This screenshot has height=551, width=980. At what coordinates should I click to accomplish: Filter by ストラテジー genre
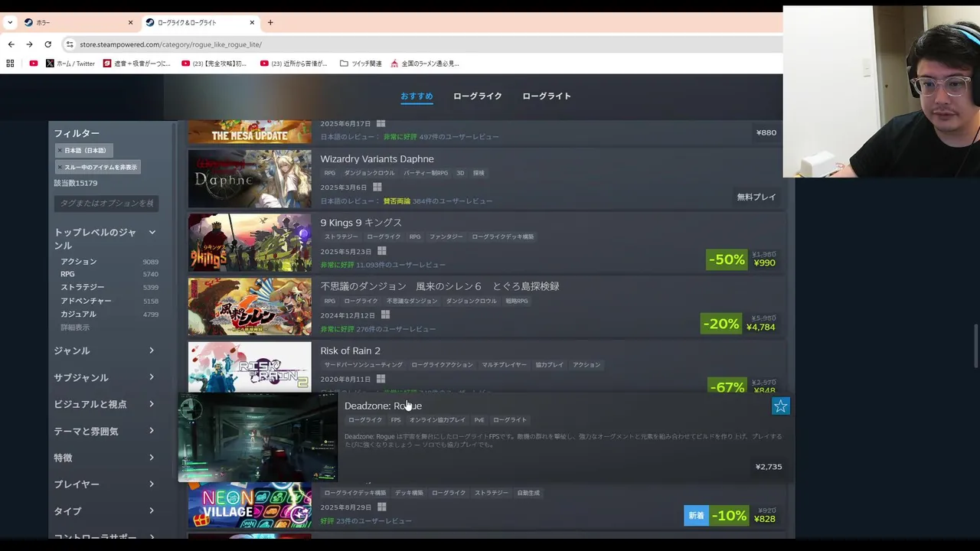coord(83,287)
